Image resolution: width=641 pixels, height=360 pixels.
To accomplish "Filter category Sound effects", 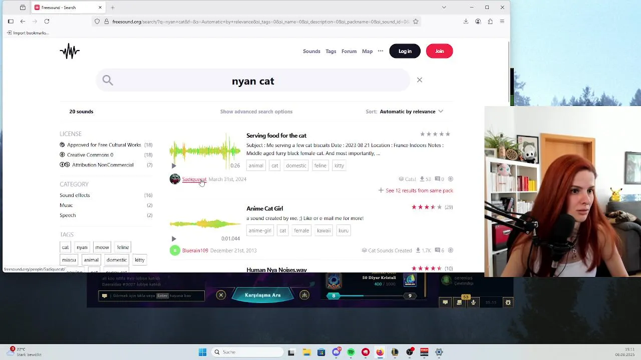I will pyautogui.click(x=75, y=195).
